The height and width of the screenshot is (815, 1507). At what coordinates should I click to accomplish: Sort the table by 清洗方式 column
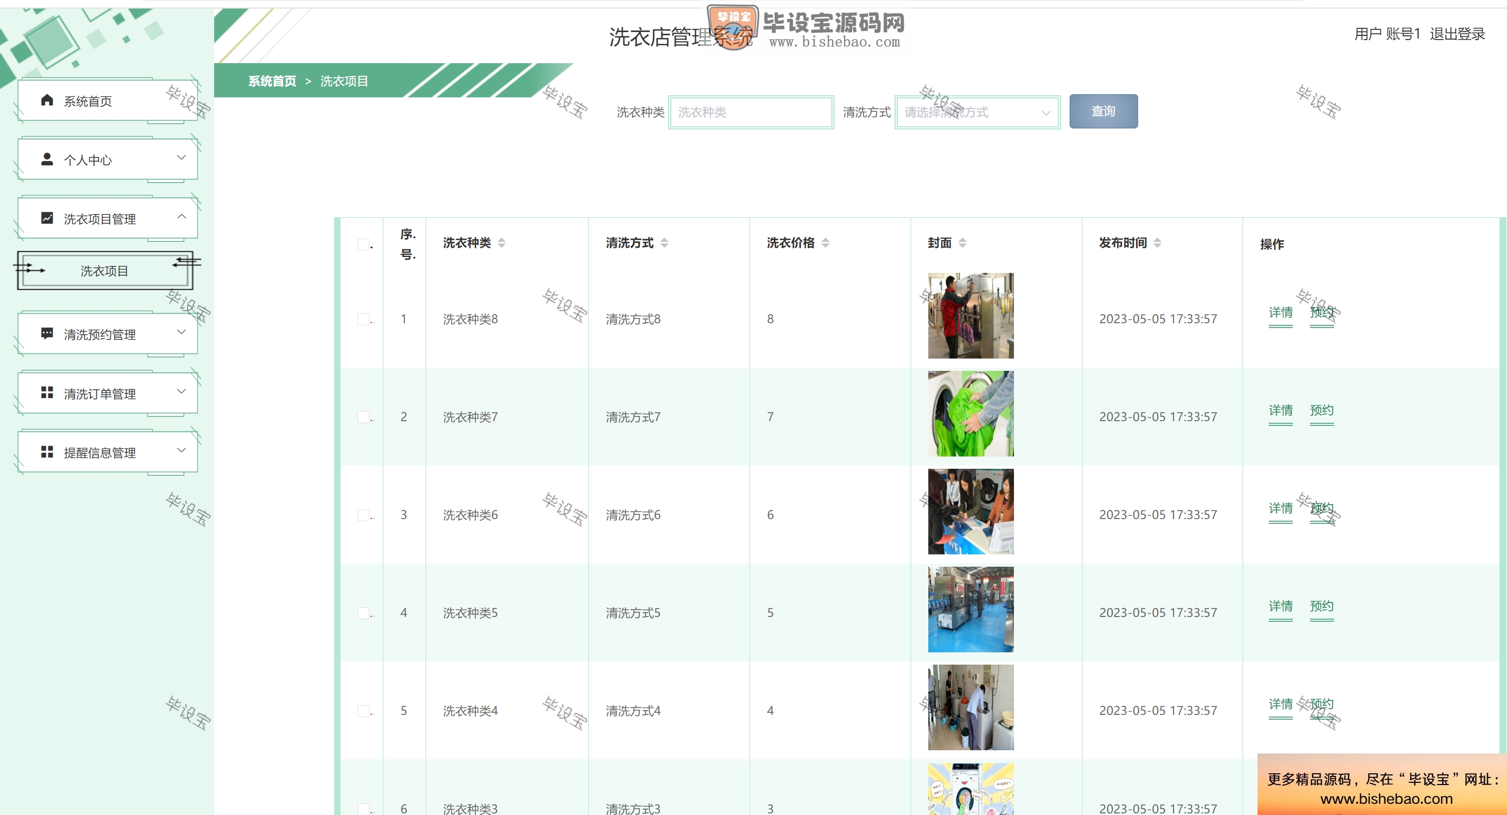[664, 242]
